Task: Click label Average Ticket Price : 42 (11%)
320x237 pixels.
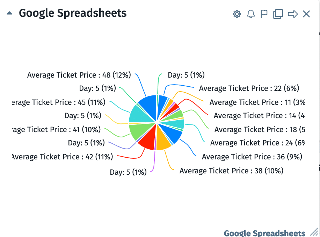Action: point(62,157)
